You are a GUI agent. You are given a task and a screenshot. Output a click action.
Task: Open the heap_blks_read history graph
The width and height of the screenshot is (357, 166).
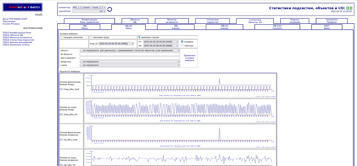click(180, 85)
